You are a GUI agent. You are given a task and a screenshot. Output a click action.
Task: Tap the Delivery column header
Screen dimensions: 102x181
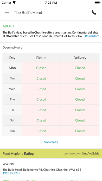pyautogui.click(x=80, y=58)
